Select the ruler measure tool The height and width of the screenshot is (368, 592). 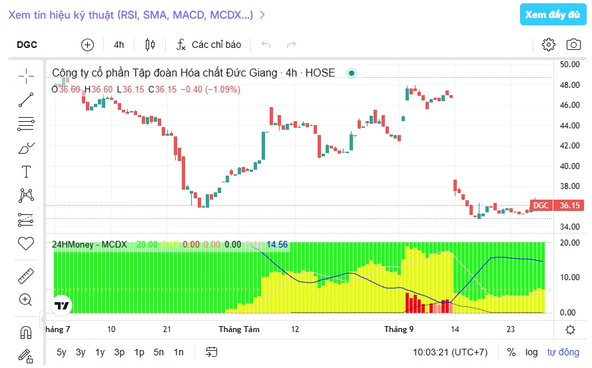pos(26,276)
